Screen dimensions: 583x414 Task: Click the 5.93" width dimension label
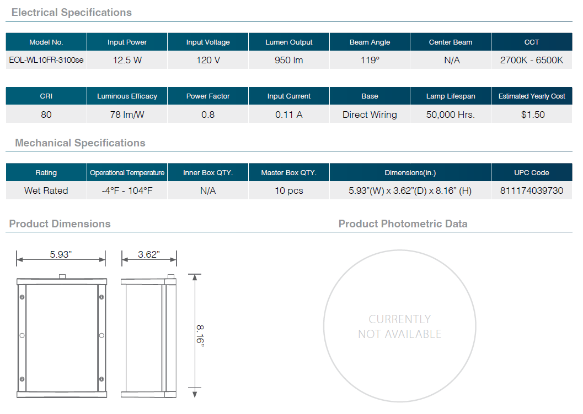pos(61,254)
